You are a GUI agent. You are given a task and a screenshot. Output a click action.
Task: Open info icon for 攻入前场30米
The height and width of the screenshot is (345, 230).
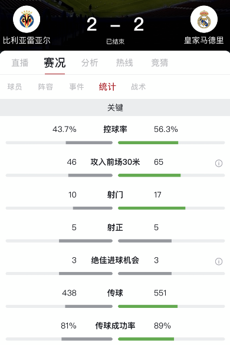point(219,163)
